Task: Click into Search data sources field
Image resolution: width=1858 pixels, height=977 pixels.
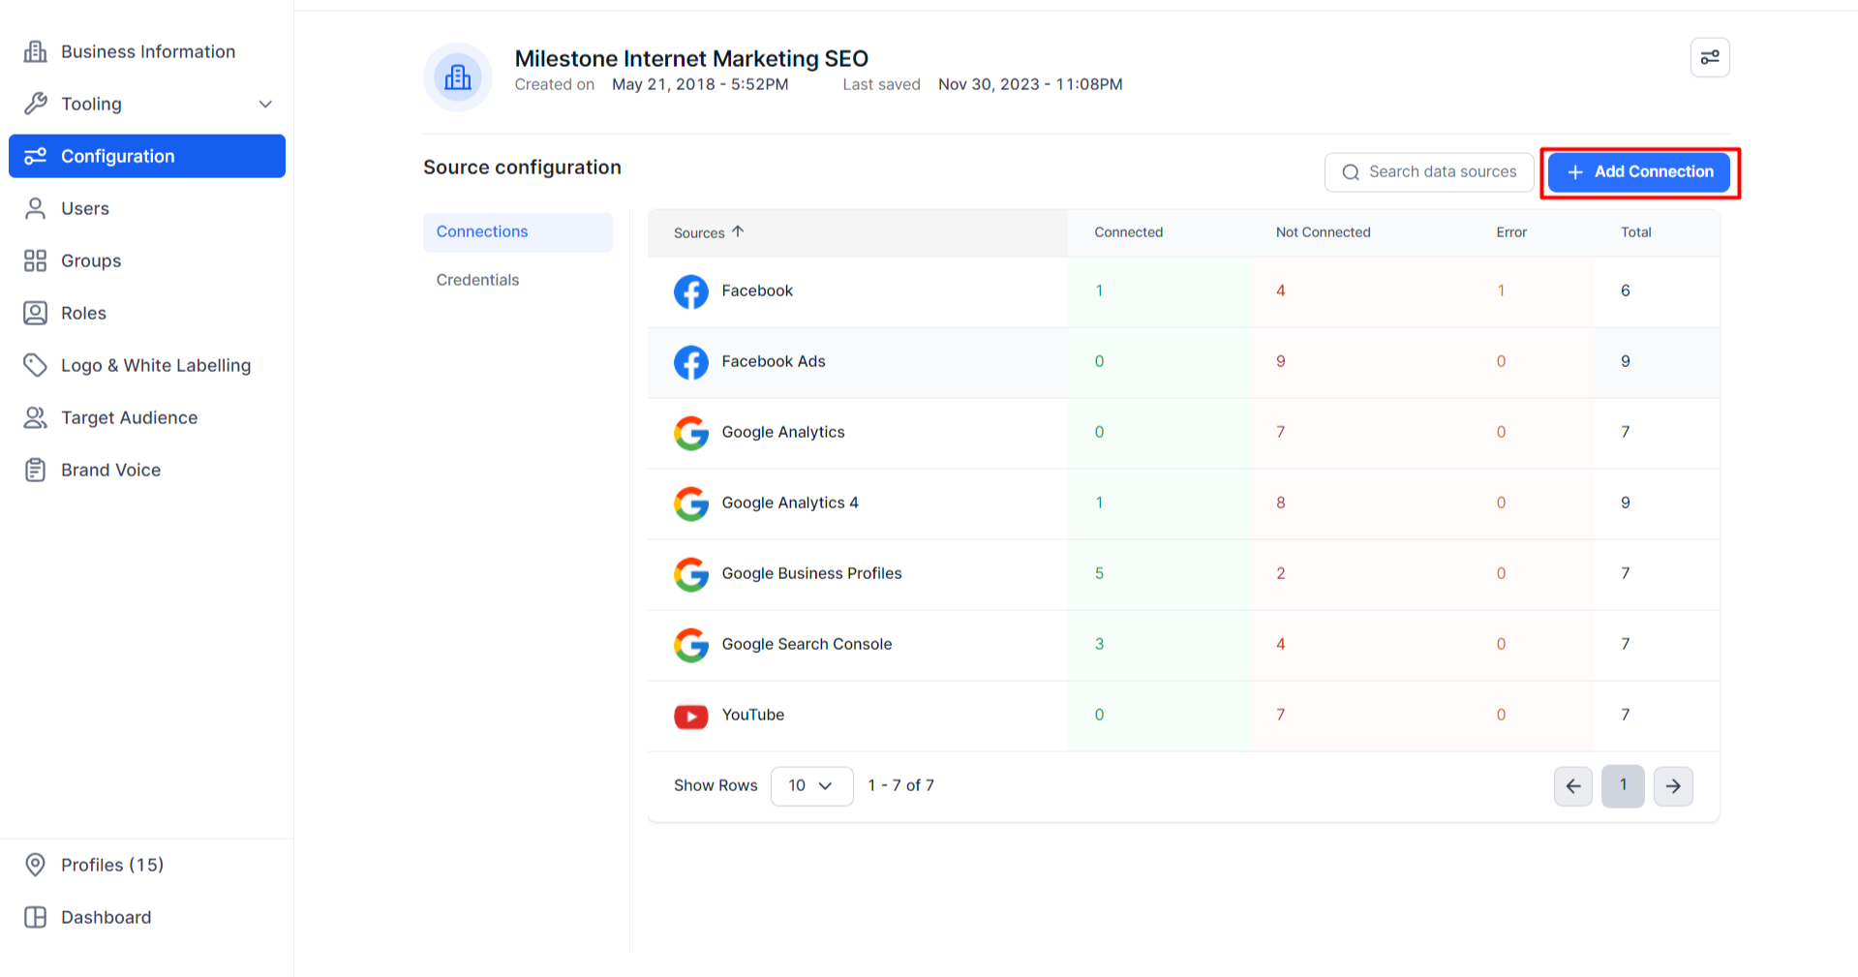Action: (x=1428, y=172)
